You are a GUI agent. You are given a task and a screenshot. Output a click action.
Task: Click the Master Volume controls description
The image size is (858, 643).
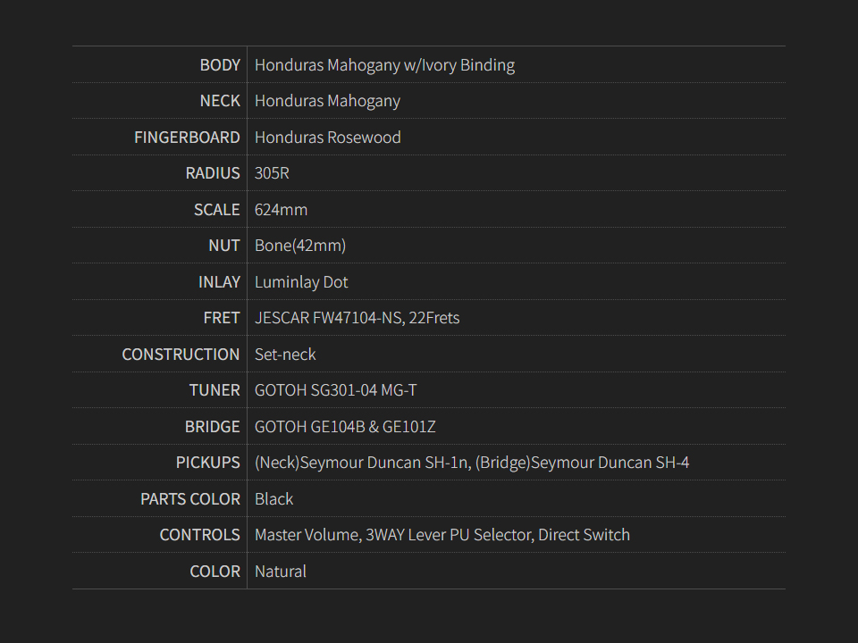coord(442,535)
